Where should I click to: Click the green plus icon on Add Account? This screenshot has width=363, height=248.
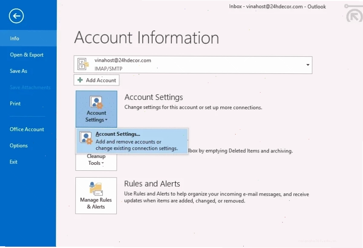click(80, 80)
